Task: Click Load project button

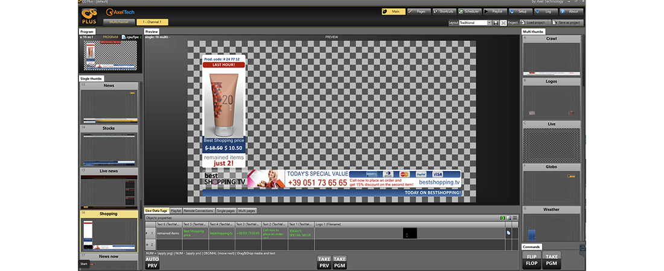Action: tap(533, 23)
